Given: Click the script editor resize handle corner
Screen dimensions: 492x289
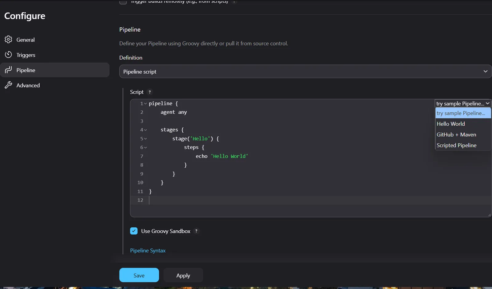Looking at the screenshot, I should click(x=489, y=215).
